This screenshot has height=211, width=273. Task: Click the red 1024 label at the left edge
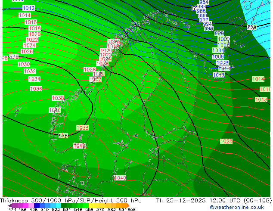point(29,46)
